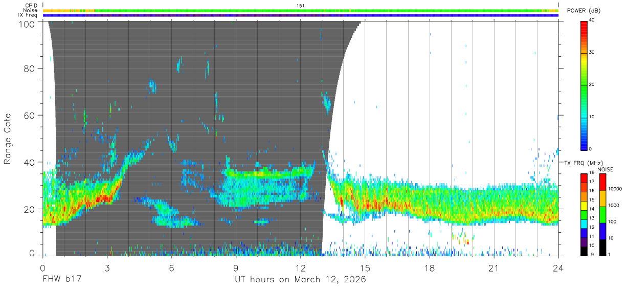628x290 pixels.
Task: Click the 16 label on TX FRQ scale
Action: (592, 190)
